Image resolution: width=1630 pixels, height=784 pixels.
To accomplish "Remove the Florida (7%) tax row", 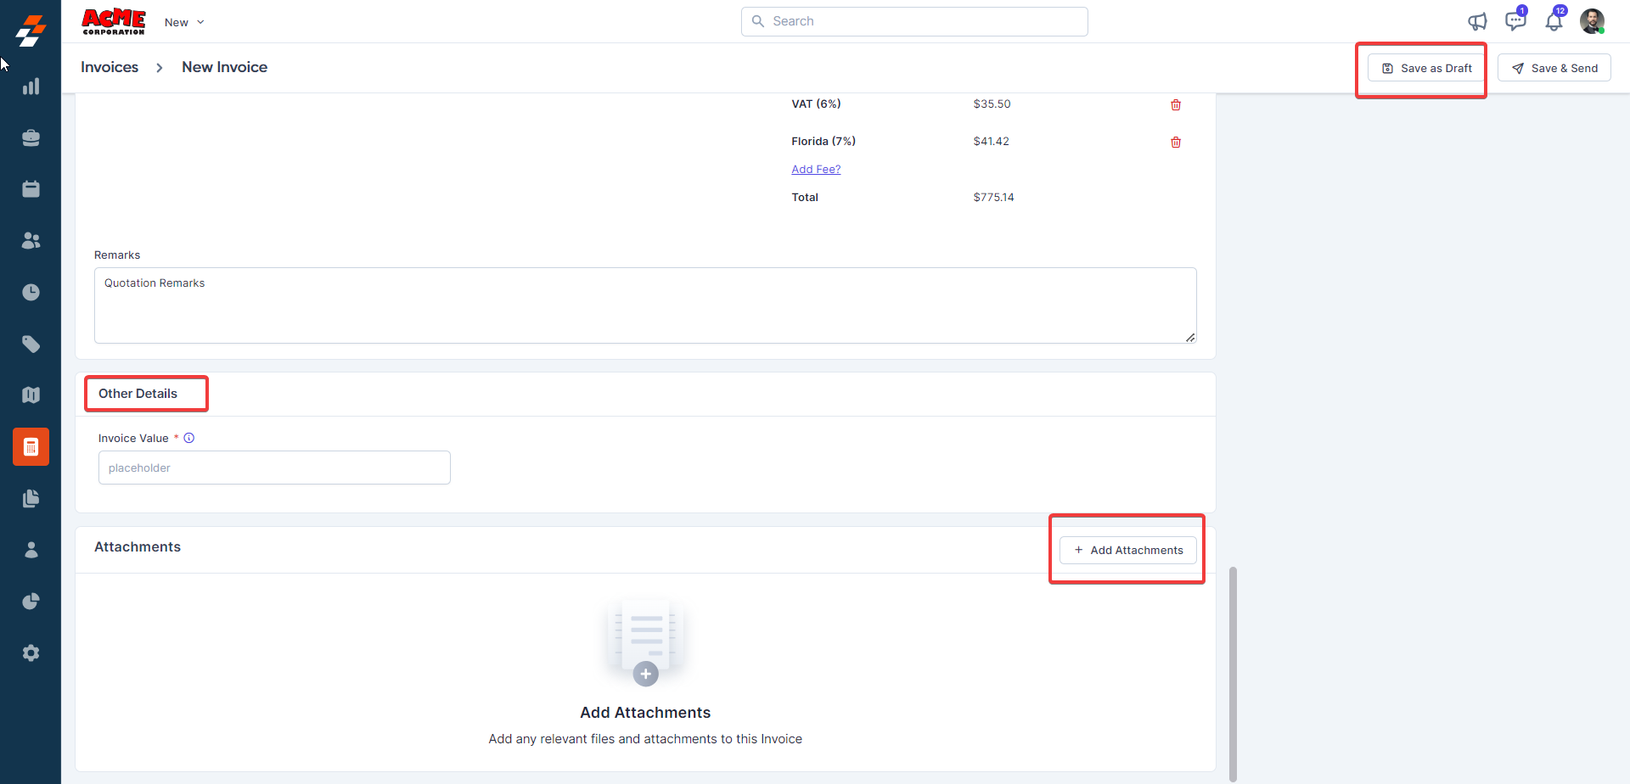I will (x=1176, y=143).
